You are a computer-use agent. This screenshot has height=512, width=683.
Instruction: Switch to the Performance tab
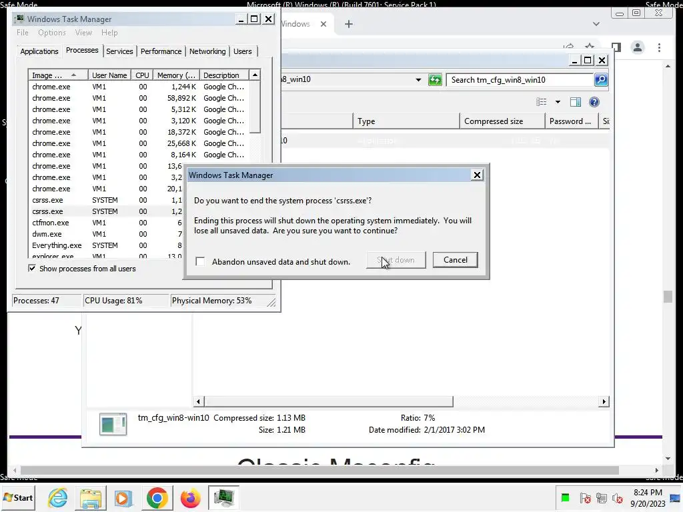161,51
